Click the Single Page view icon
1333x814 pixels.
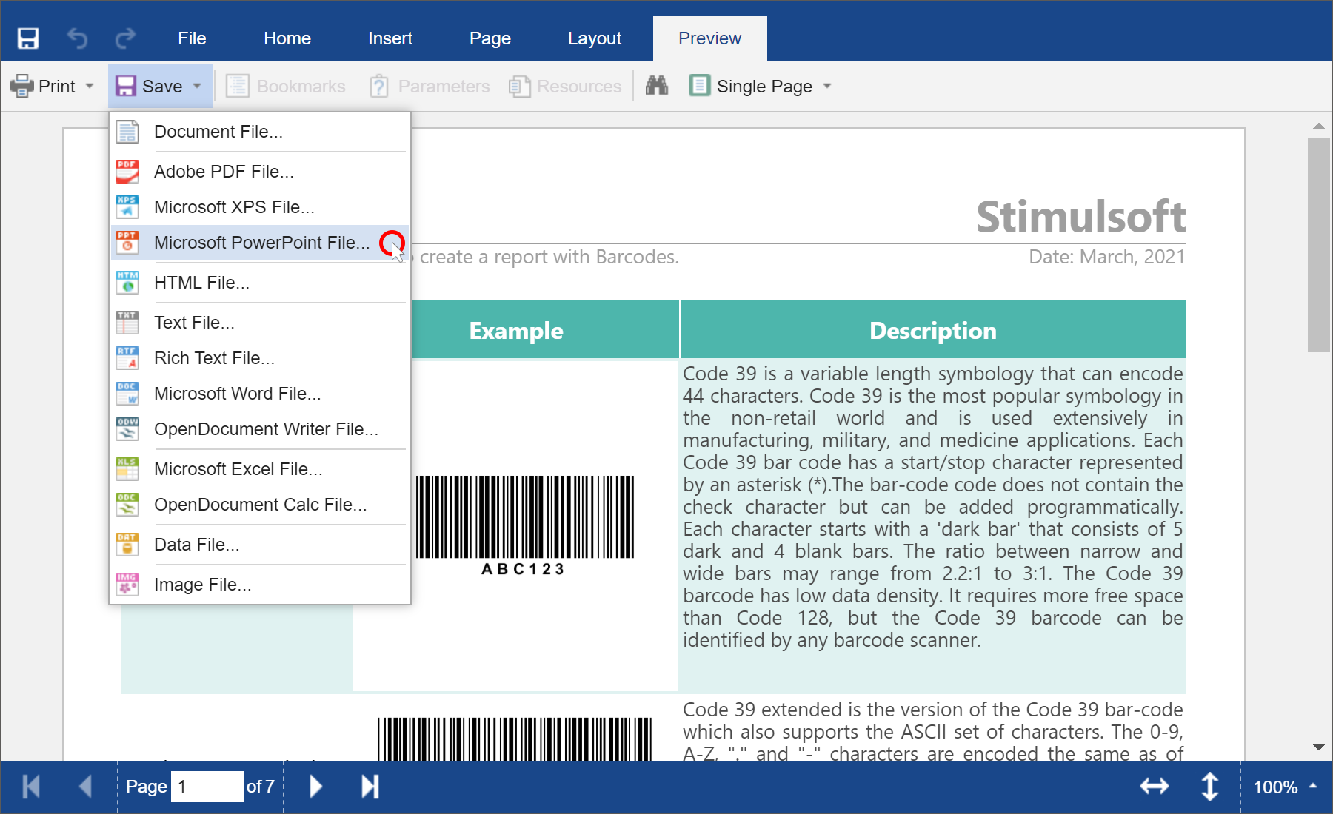[699, 86]
